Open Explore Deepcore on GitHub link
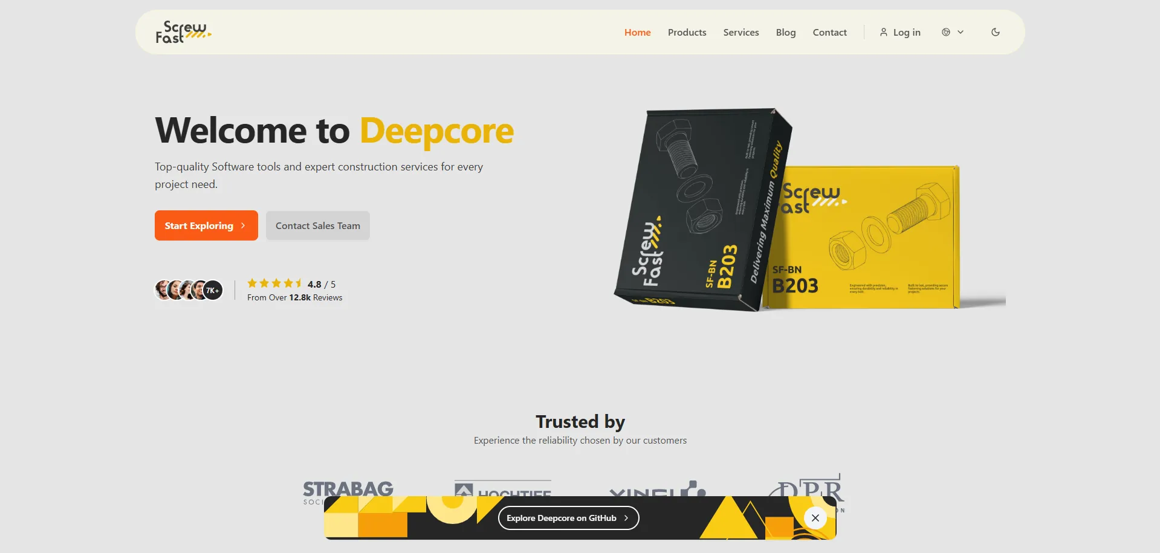1160x553 pixels. point(568,518)
